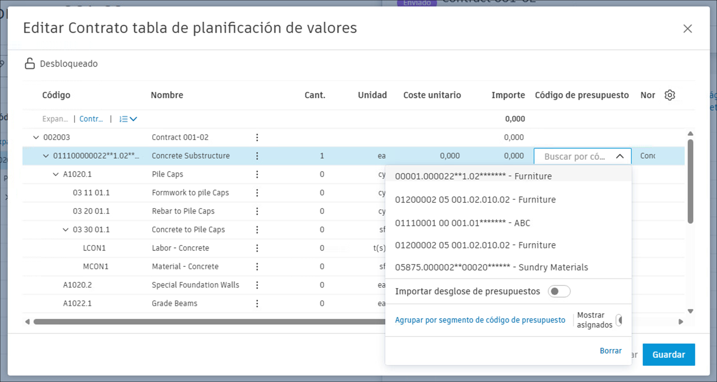
Task: Select the ABC budget code option
Action: pos(463,223)
